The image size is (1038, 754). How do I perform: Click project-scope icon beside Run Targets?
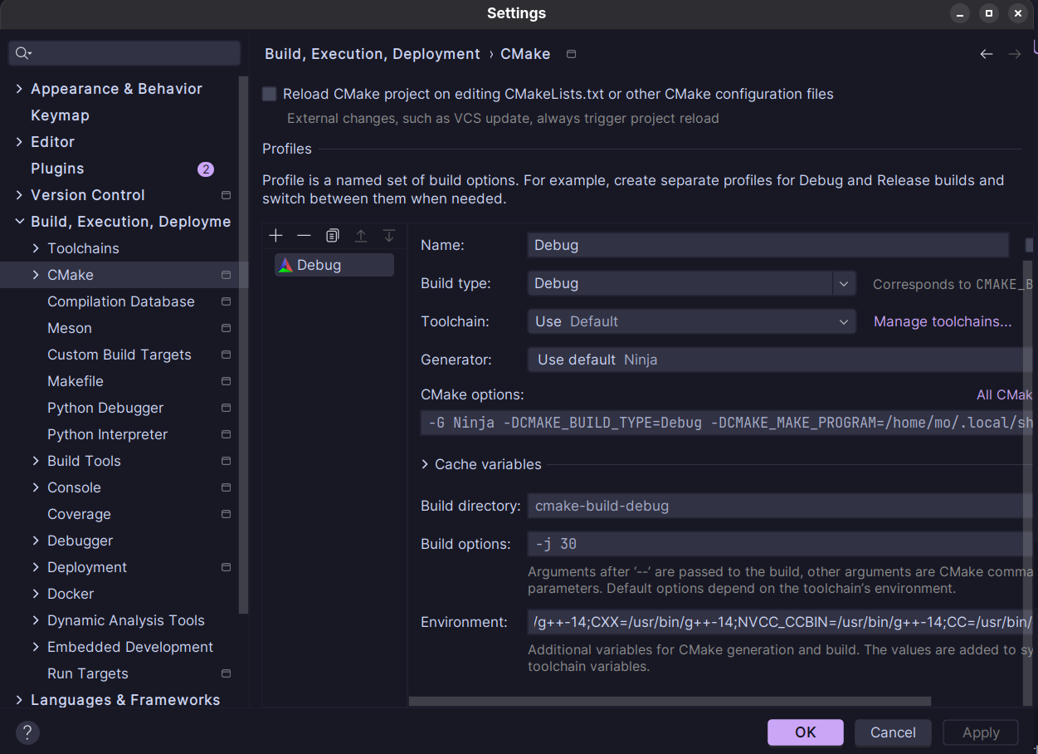pos(226,673)
